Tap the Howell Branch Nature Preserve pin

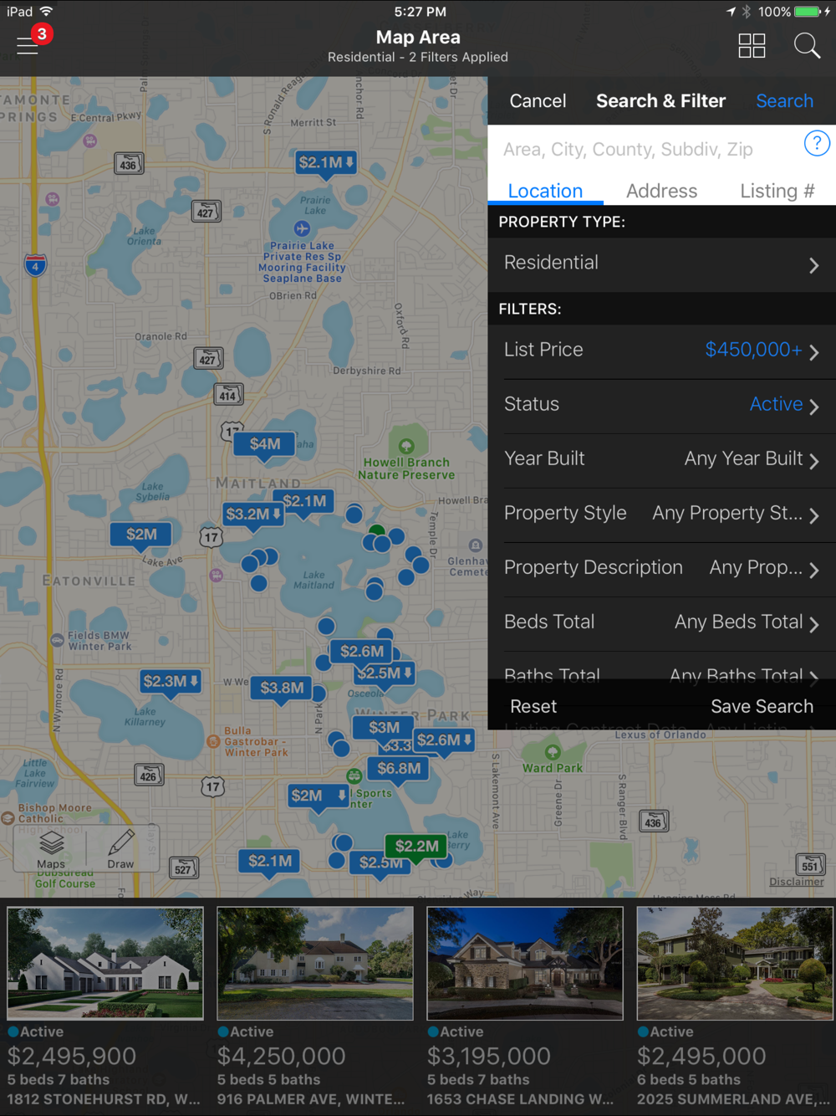click(406, 447)
